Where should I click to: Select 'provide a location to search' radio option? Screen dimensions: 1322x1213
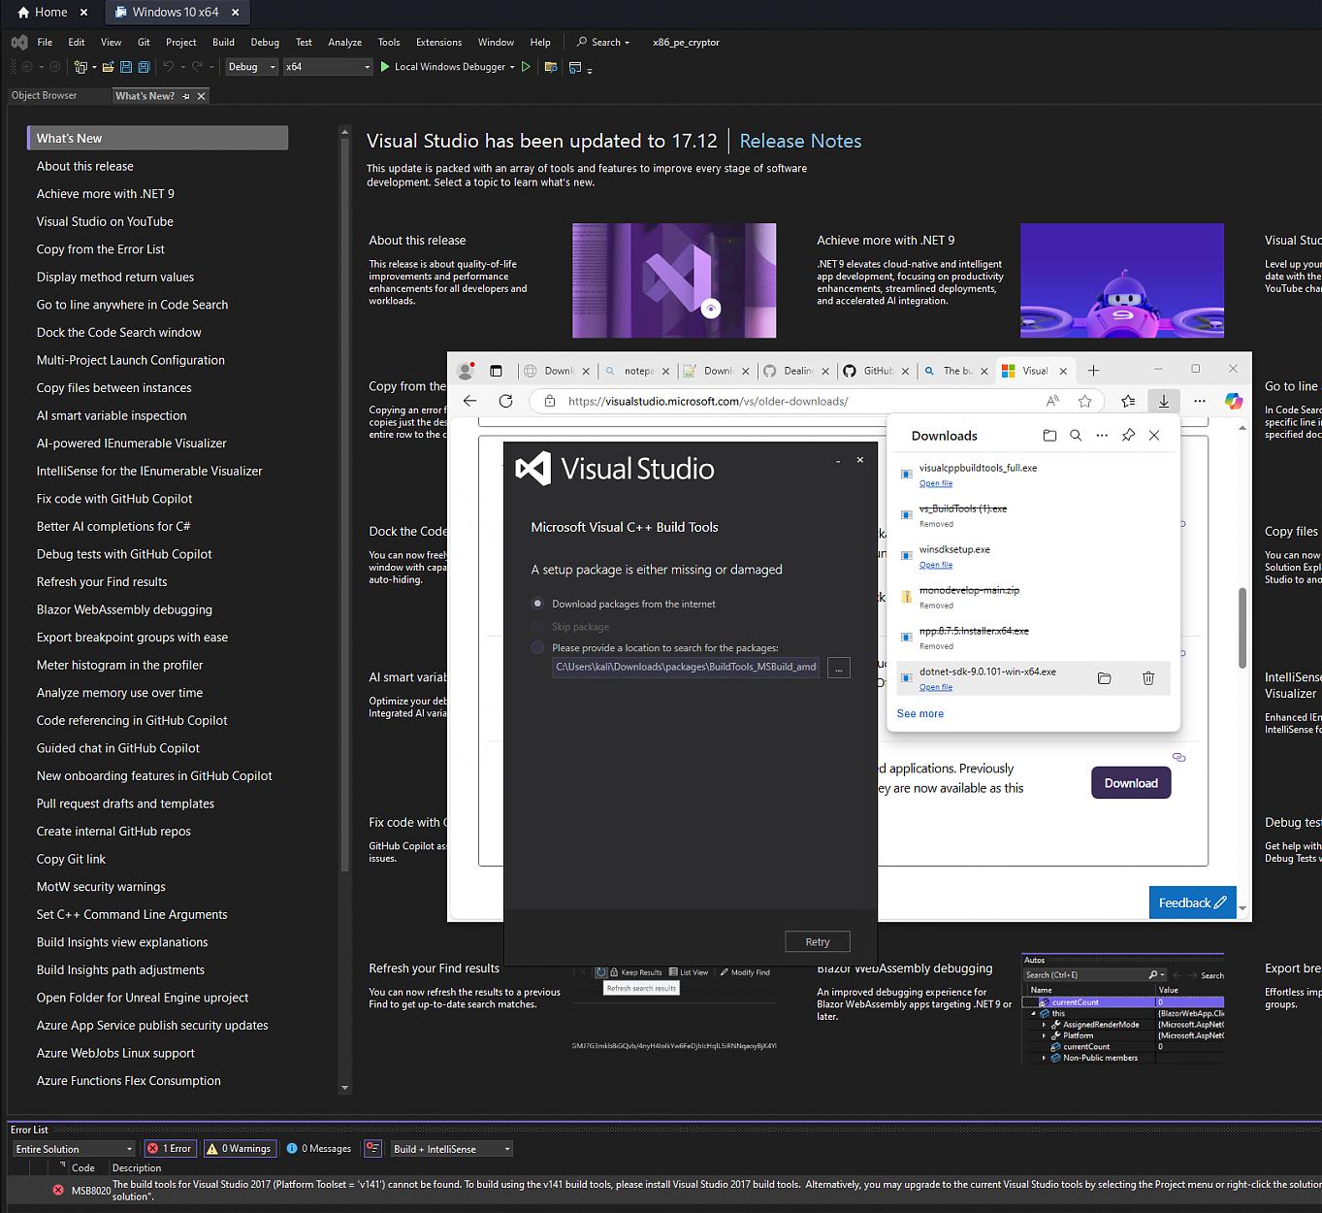coord(537,647)
